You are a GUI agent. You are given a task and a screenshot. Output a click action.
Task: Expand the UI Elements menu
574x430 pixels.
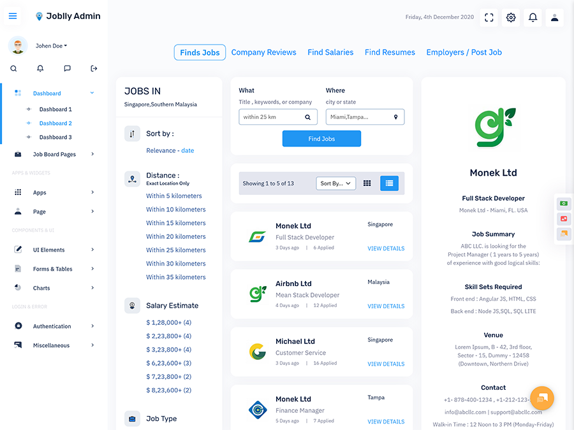(54, 250)
